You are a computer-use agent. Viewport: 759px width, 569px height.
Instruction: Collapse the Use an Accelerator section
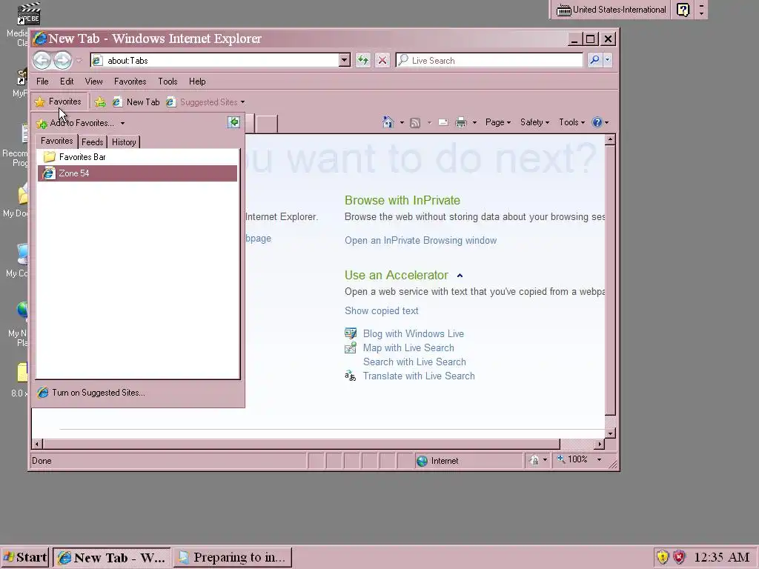click(x=460, y=276)
